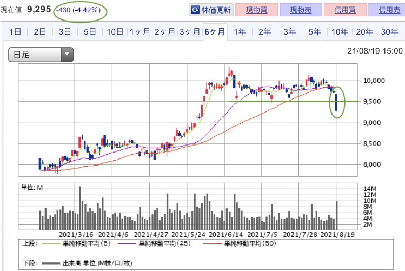Switch chart range to 30年
This screenshot has width=405, height=271.
click(389, 32)
